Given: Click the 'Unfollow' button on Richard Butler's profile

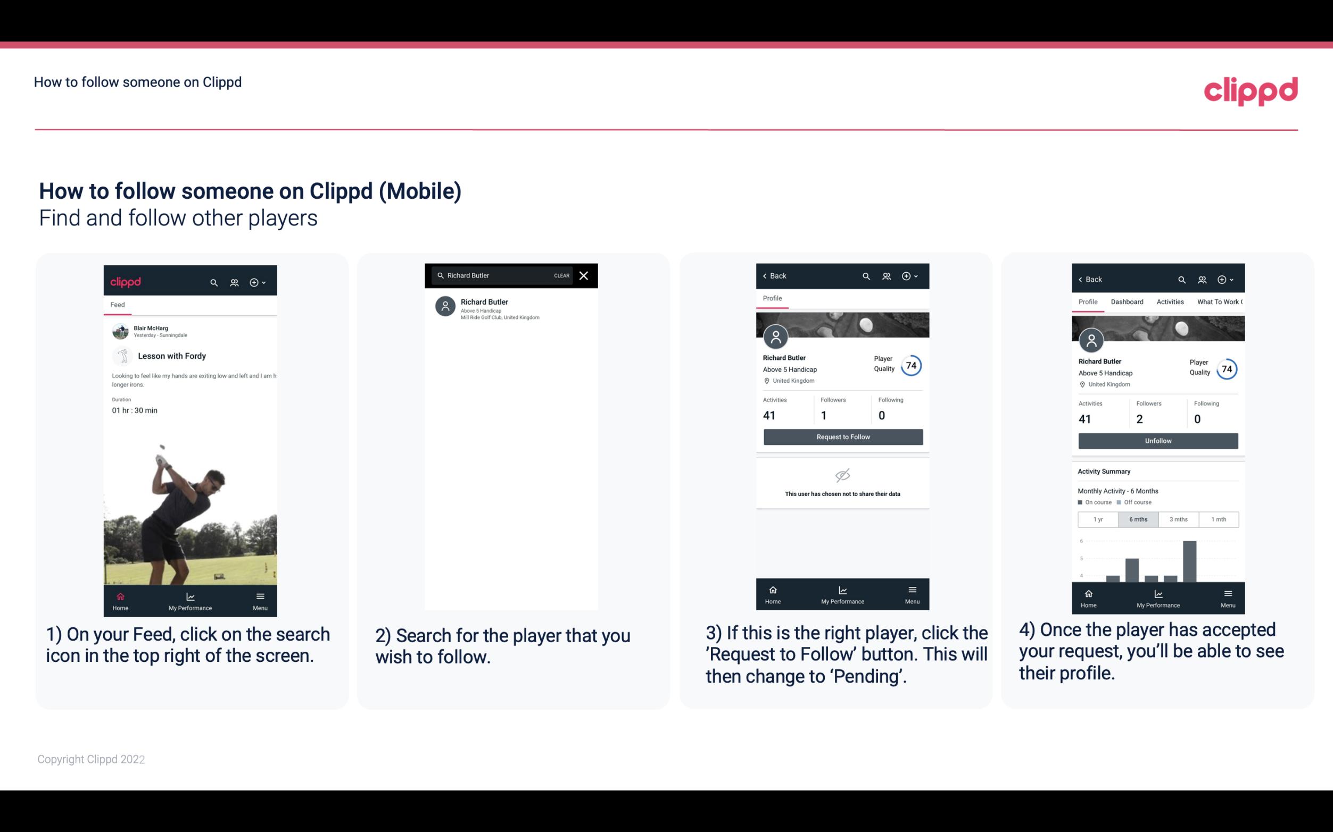Looking at the screenshot, I should tap(1157, 440).
